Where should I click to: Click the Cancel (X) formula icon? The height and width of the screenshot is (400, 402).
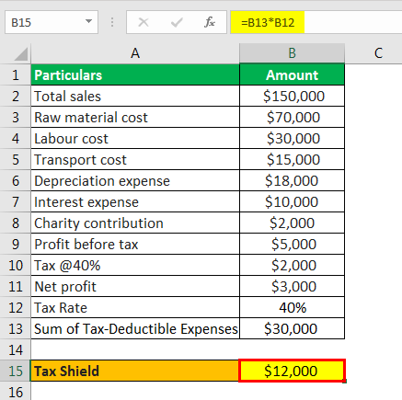pyautogui.click(x=144, y=22)
